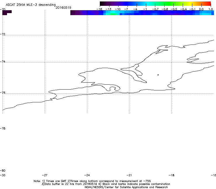Click the NOAA/NESDIS credit line at the bottom

pyautogui.click(x=126, y=187)
